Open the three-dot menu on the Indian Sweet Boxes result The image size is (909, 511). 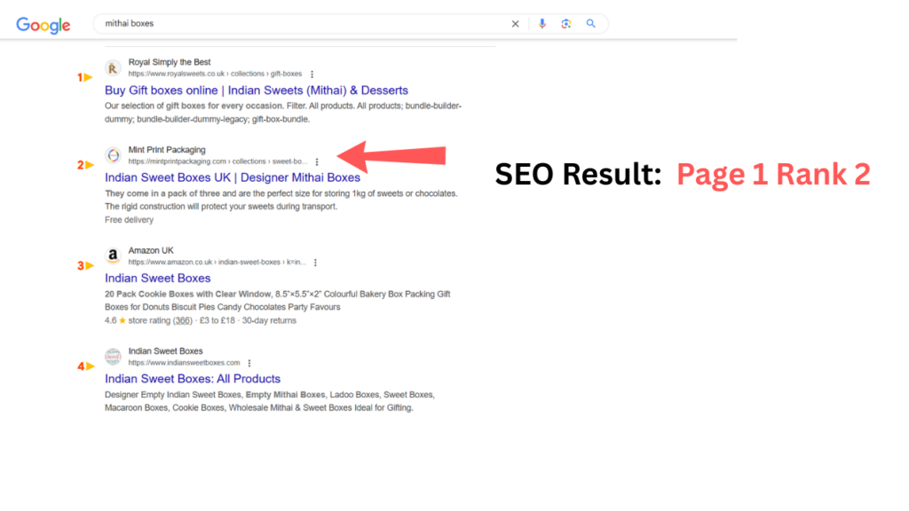249,363
